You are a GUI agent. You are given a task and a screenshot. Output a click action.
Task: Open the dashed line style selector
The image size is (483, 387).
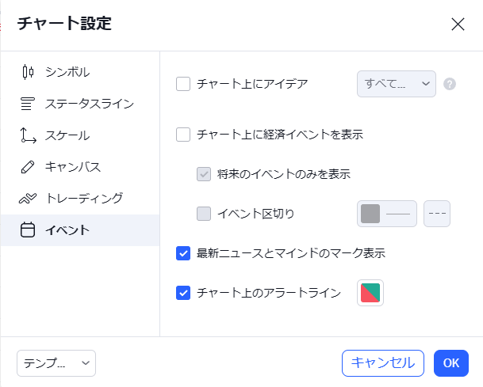click(437, 214)
